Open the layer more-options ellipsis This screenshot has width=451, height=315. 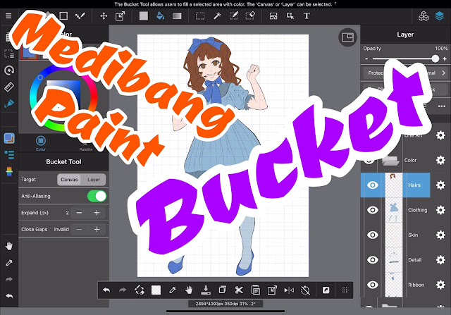click(x=442, y=106)
